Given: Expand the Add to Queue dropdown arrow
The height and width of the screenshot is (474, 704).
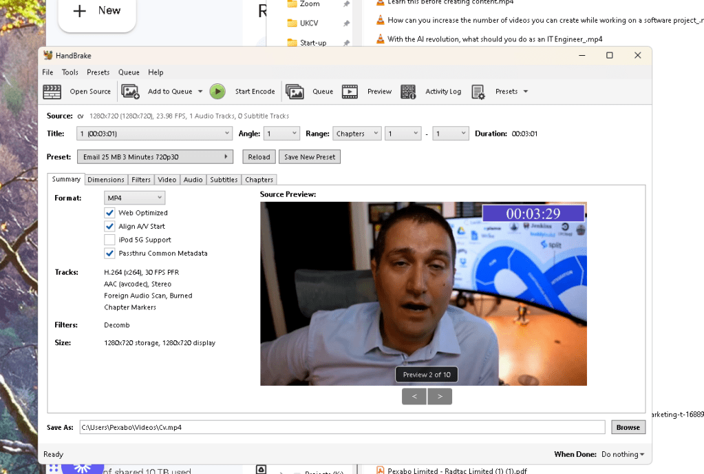Looking at the screenshot, I should 200,92.
